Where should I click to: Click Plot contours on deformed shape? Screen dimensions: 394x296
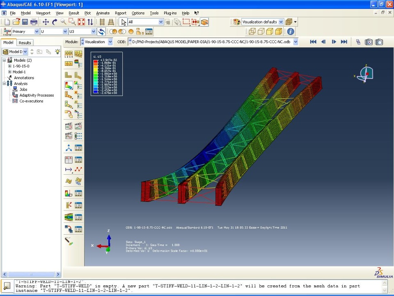69,86
